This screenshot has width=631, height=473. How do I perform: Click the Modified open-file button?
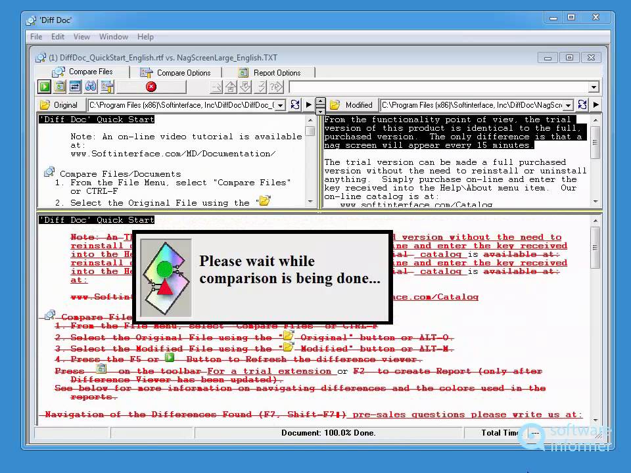click(354, 105)
